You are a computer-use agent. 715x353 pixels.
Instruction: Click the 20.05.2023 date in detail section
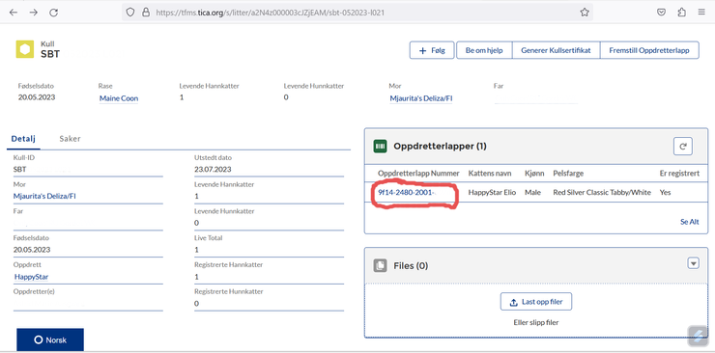pyautogui.click(x=32, y=250)
